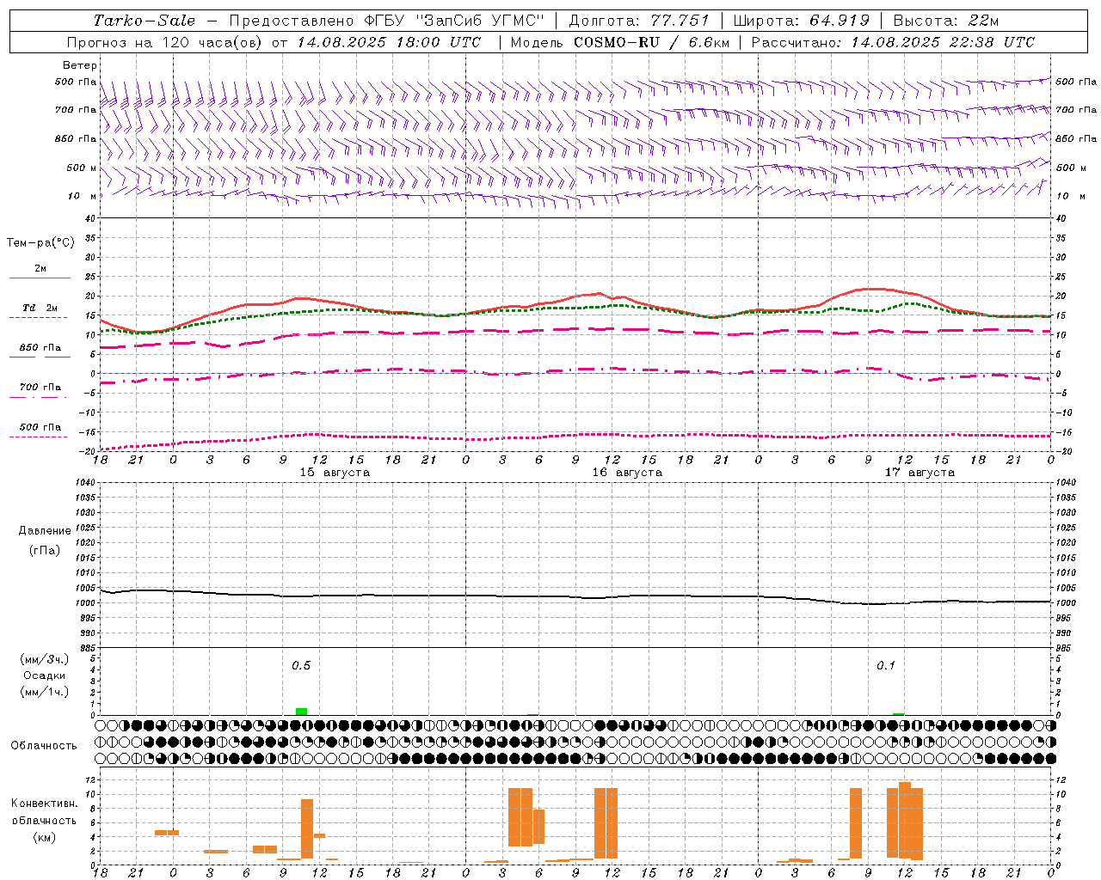Click the dashed line under 'Td 2м'

[38, 317]
